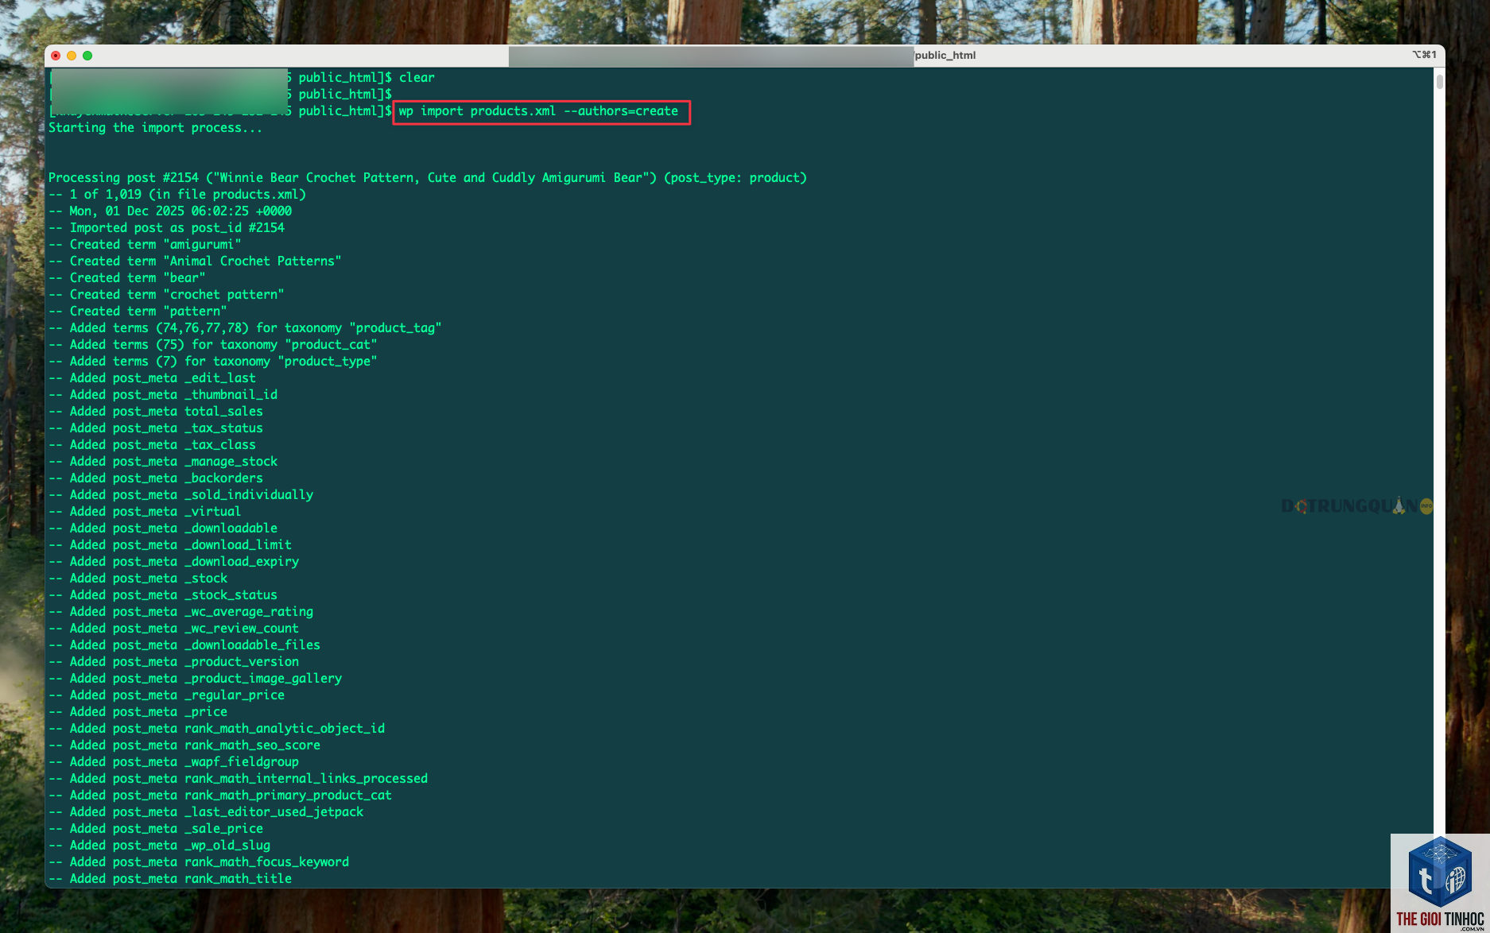Click 'Added post_meta _wc_review_count' line
1490x933 pixels.
[173, 629]
